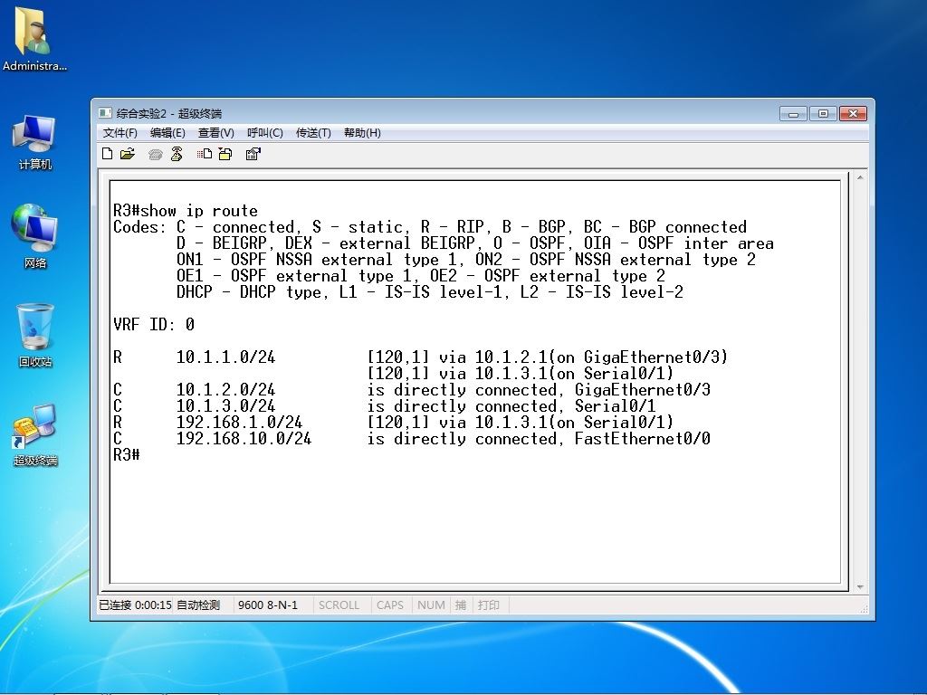Click the Receive file toolbar icon

coord(225,154)
